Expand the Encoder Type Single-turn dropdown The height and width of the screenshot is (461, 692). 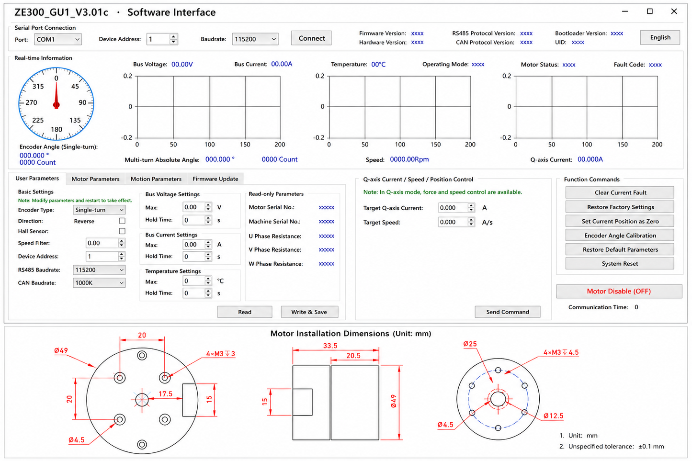click(x=99, y=210)
